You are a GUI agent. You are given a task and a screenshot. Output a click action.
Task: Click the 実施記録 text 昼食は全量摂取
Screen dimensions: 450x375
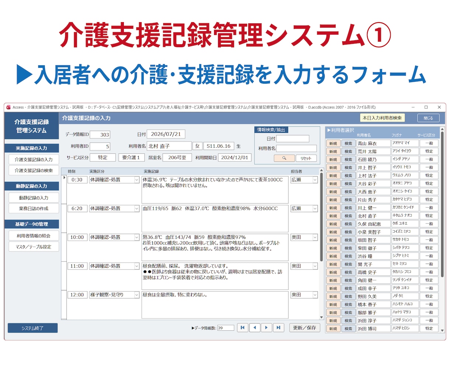(215, 305)
